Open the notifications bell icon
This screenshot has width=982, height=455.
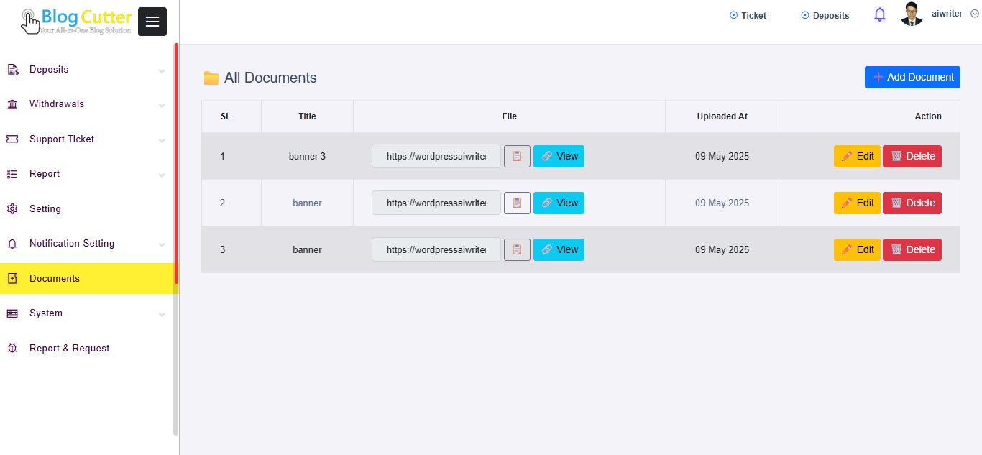click(x=880, y=15)
